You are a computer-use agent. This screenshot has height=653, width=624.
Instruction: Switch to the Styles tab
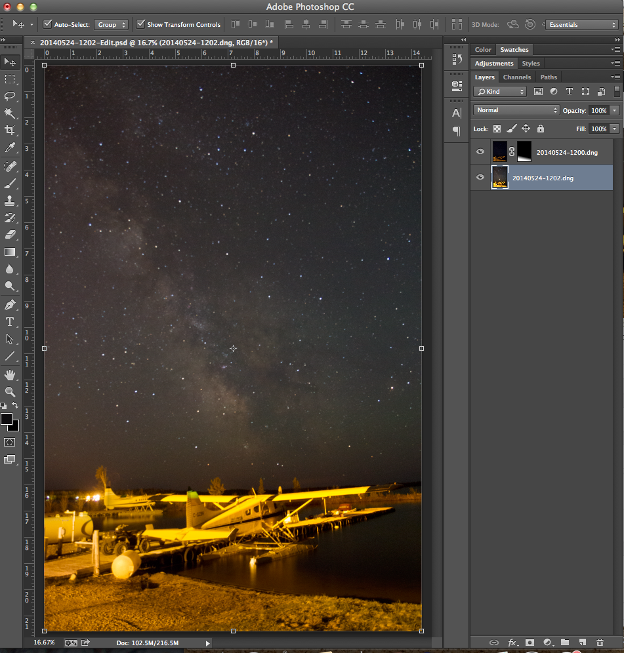[x=530, y=64]
